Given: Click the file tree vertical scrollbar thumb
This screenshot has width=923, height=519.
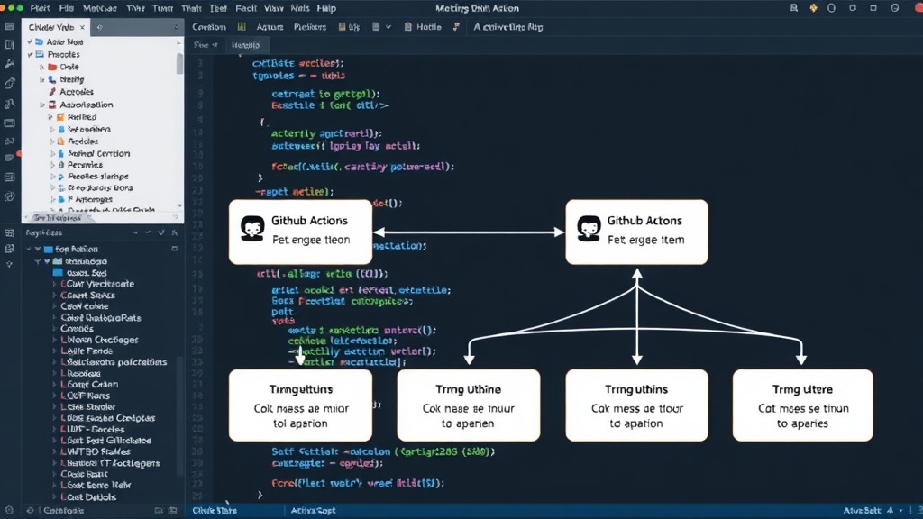Looking at the screenshot, I should click(x=179, y=64).
